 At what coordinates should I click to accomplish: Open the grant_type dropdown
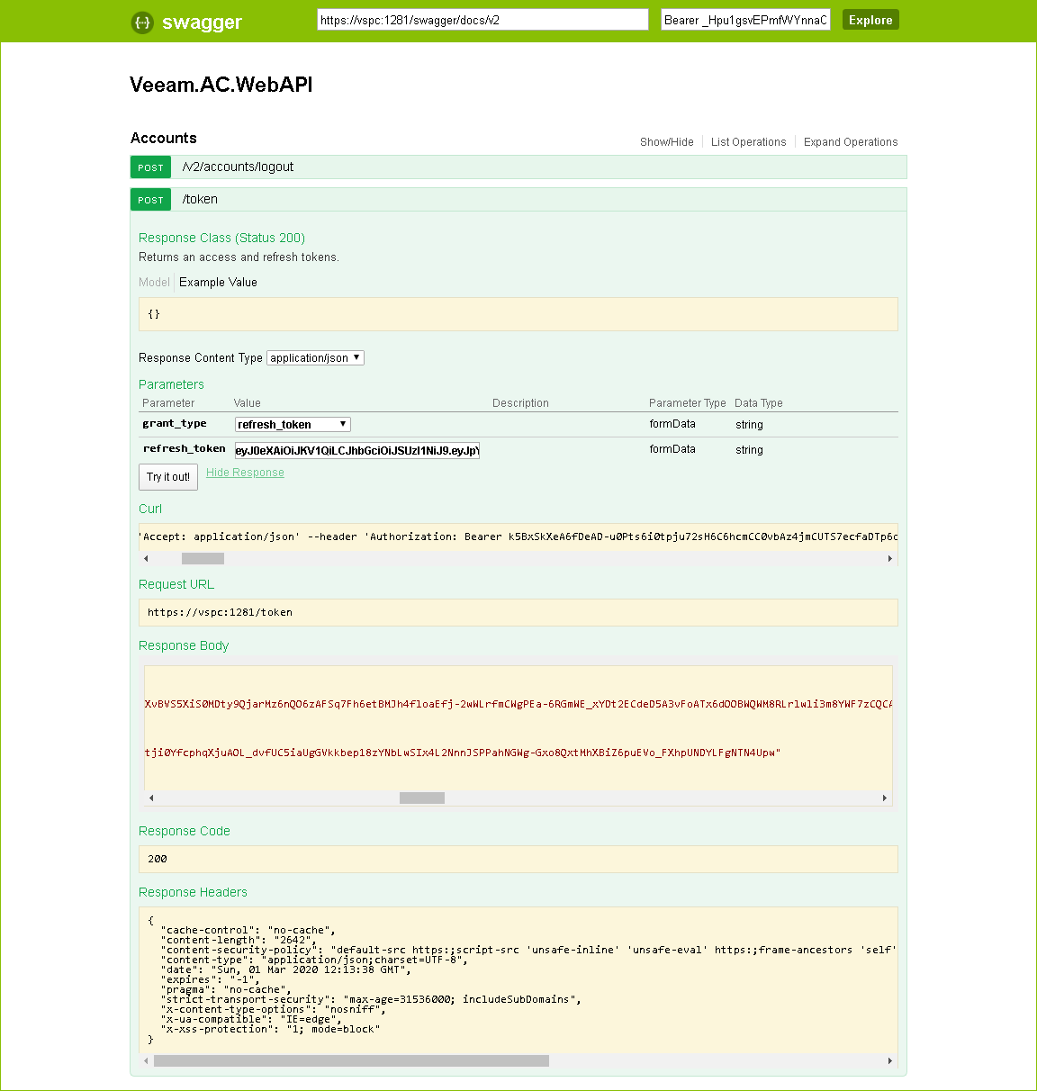(293, 424)
